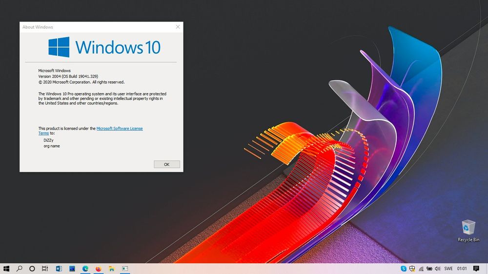Switch to Microsoft Edge in taskbar

click(85, 269)
